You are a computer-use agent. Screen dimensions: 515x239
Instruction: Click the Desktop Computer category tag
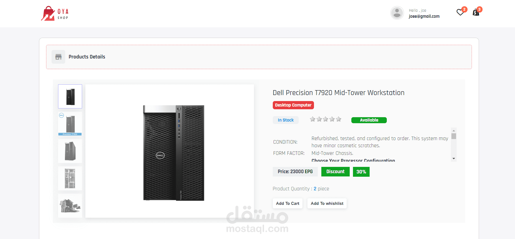(x=293, y=105)
